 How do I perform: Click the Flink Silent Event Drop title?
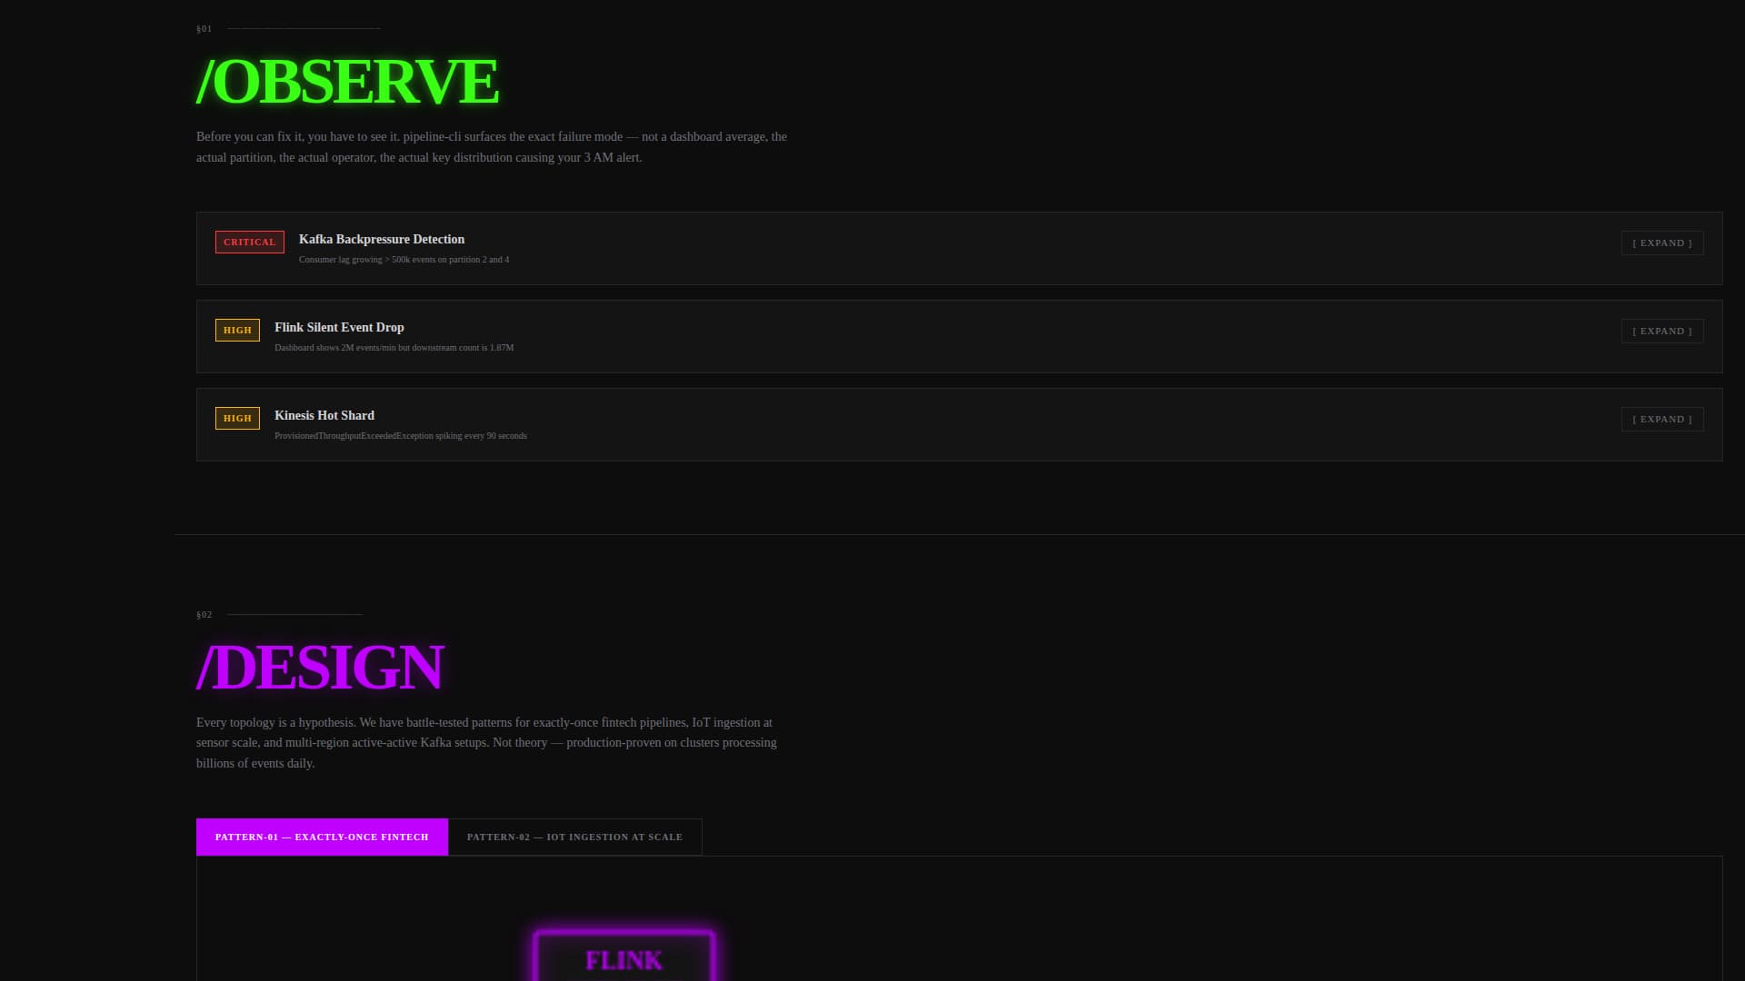click(x=339, y=327)
